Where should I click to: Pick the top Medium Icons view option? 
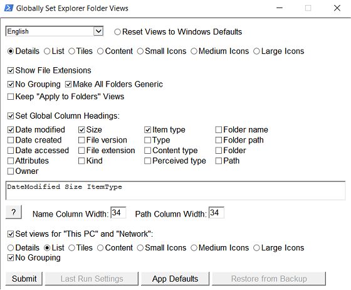[x=194, y=51]
